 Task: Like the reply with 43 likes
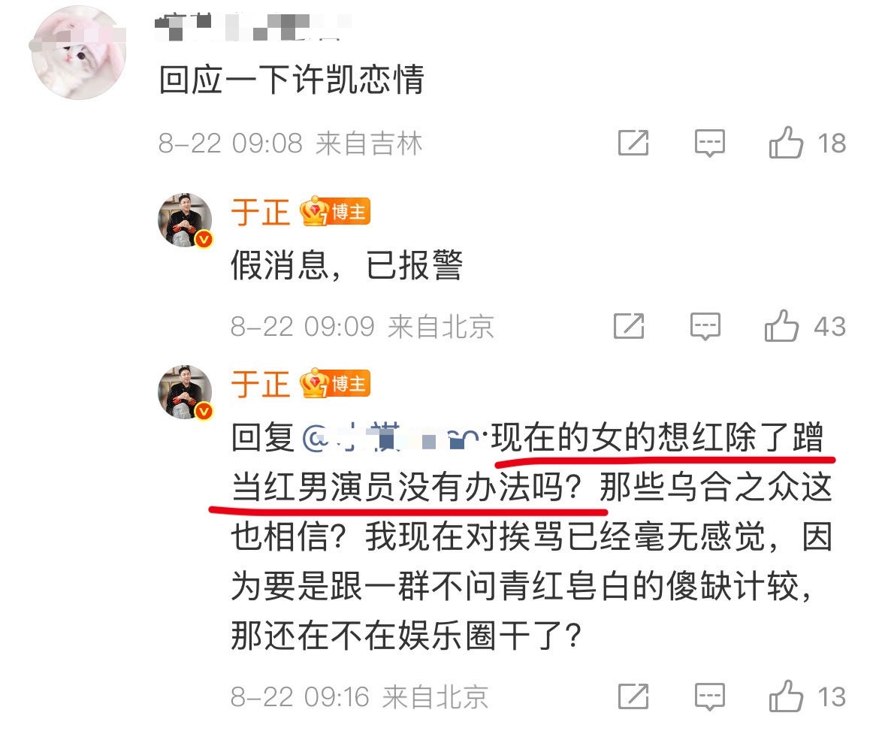781,326
